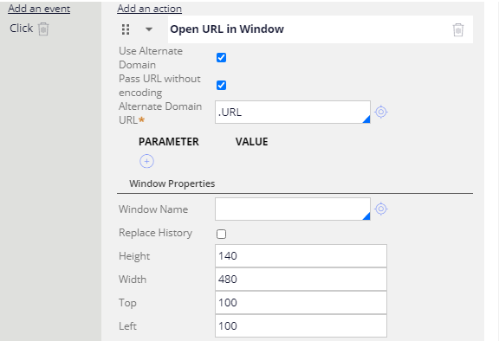Screen dimensions: 499x341
Task: Click the Add an action link
Action: 149,9
